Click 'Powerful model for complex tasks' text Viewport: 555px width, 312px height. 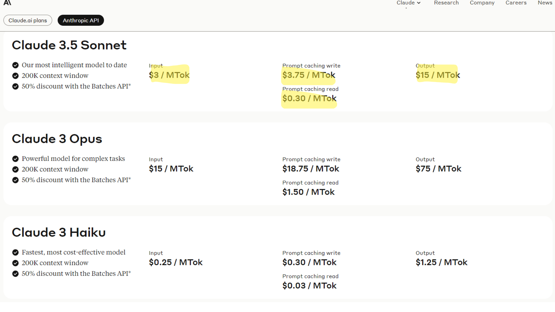tap(73, 159)
